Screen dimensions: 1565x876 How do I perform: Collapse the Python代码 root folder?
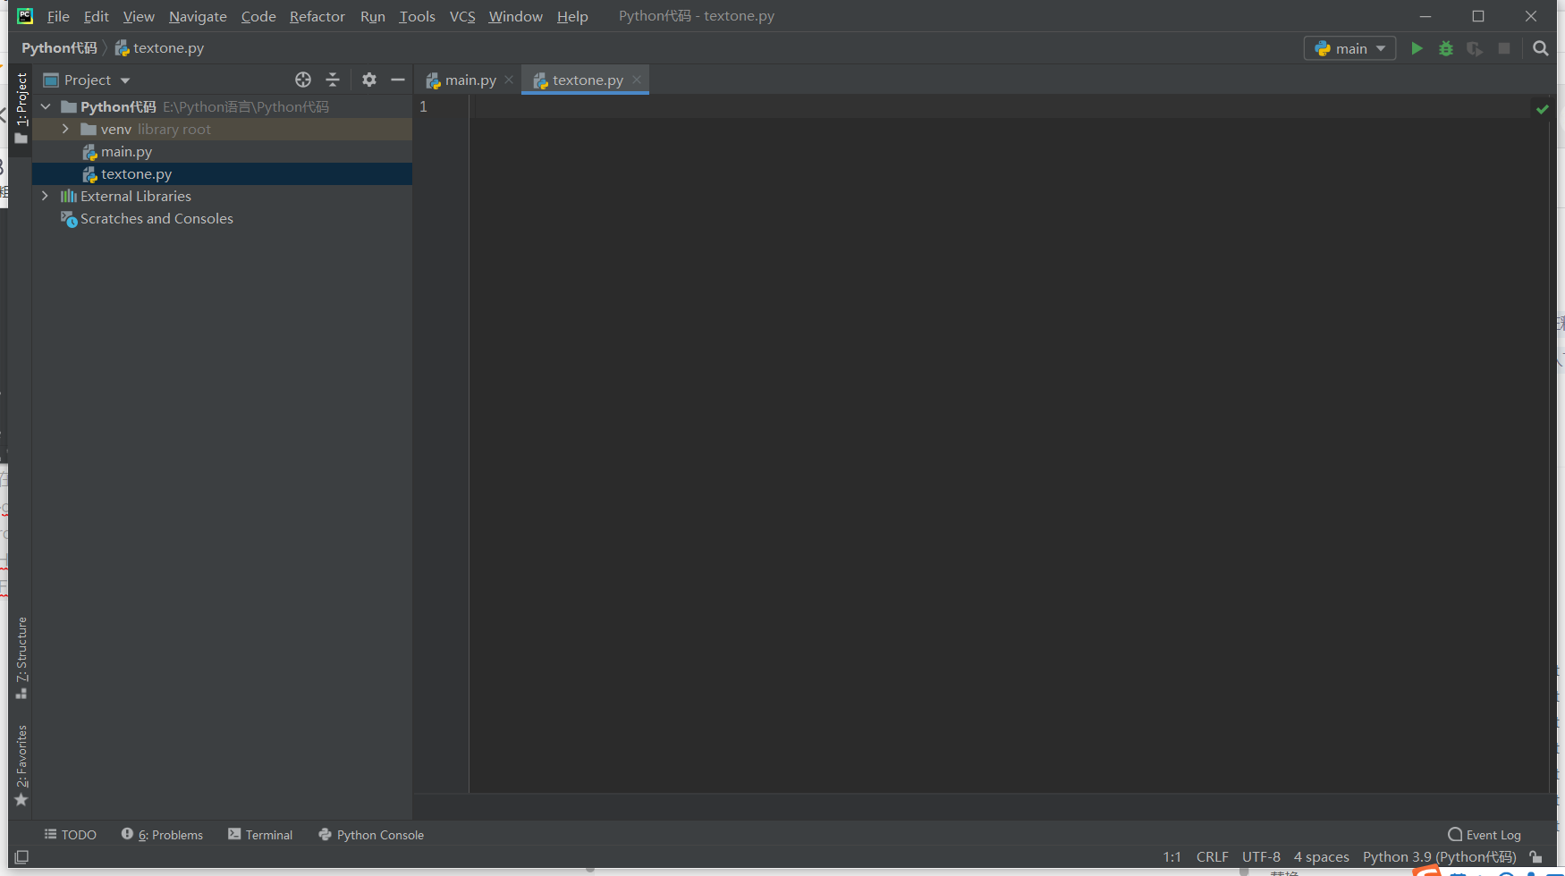click(x=46, y=106)
